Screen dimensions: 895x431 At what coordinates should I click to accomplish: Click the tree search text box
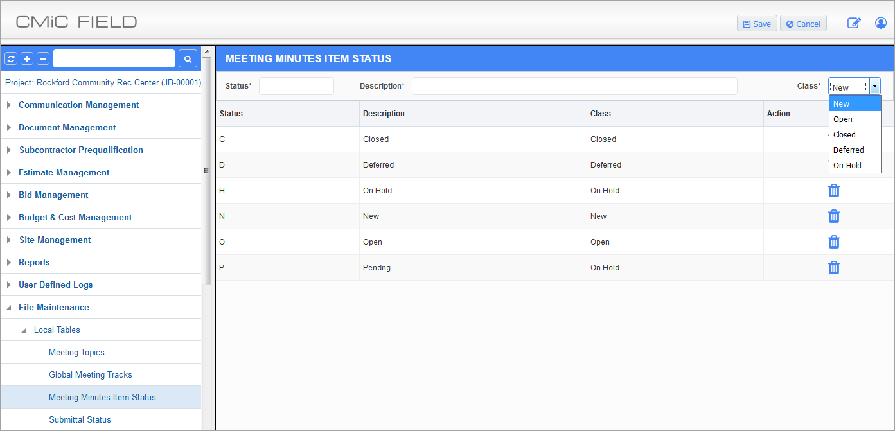114,58
